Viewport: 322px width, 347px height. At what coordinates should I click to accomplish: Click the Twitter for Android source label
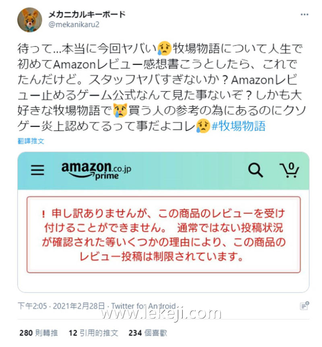(143, 306)
